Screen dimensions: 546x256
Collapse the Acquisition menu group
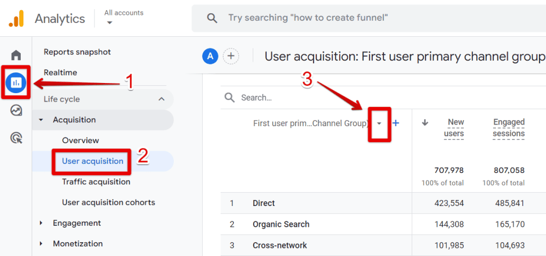point(42,120)
